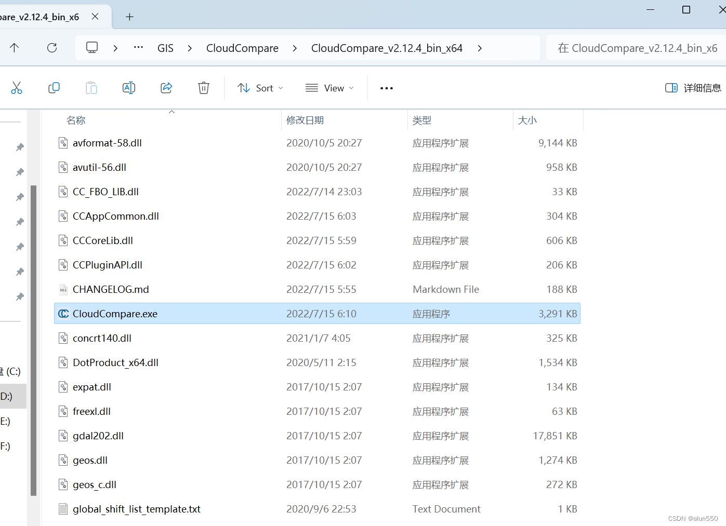
Task: Expand the breadcrumb ellipsis overflow
Action: pos(138,48)
